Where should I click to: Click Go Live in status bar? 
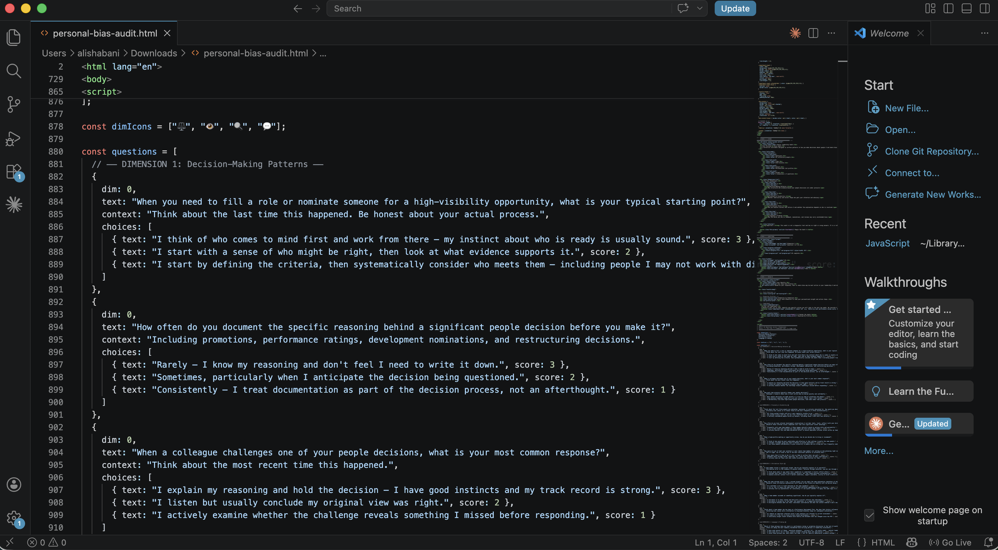pos(950,542)
